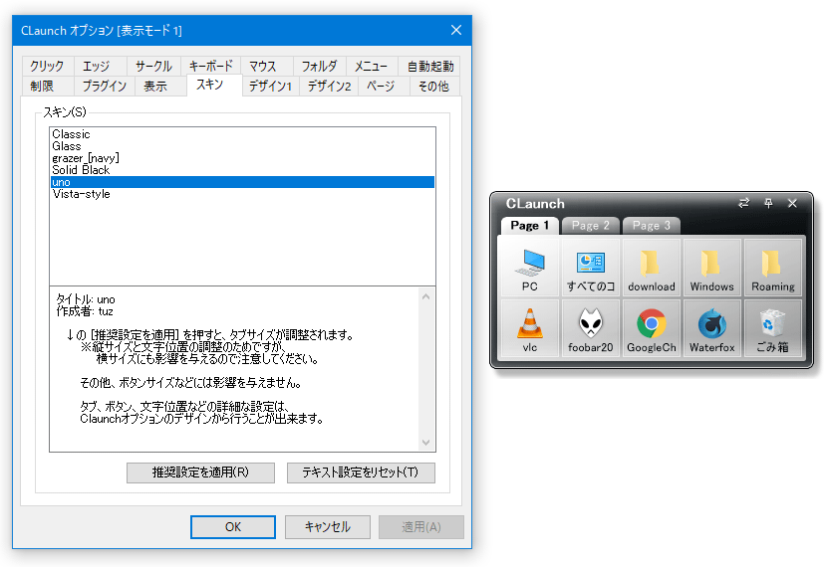Select the Vista-style skin
Screen dimensions: 827x567
[x=242, y=194]
